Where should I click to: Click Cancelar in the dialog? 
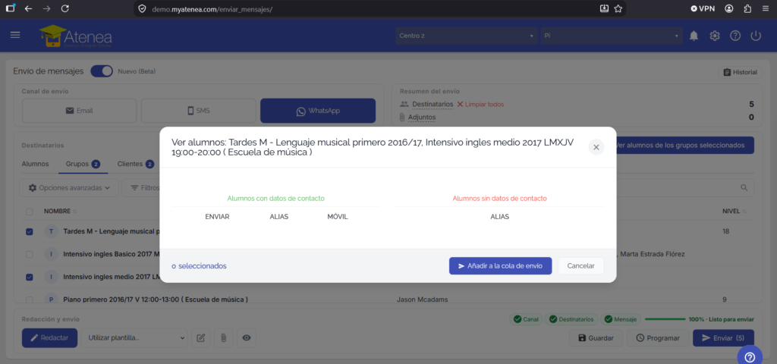pyautogui.click(x=580, y=266)
